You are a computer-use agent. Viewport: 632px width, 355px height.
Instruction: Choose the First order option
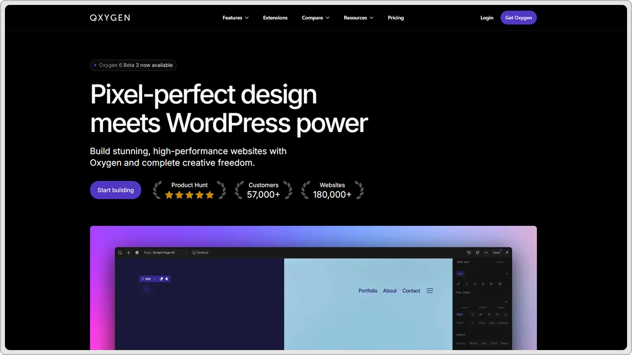point(482,323)
